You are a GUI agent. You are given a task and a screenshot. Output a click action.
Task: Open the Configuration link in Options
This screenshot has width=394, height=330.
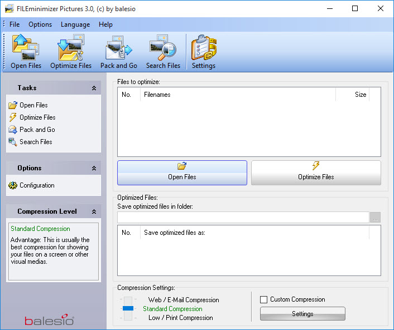[37, 185]
